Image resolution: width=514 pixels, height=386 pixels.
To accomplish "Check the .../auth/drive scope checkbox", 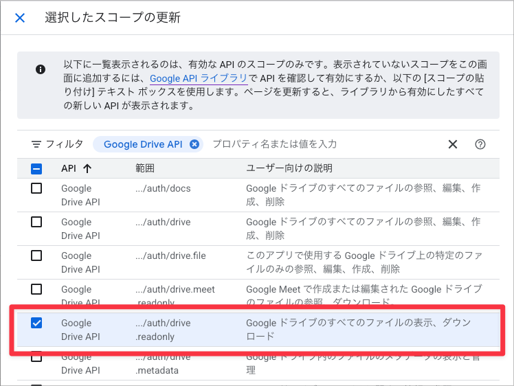I will [x=36, y=222].
